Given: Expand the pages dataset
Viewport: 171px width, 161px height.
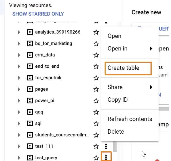Looking at the screenshot, I should point(19,89).
